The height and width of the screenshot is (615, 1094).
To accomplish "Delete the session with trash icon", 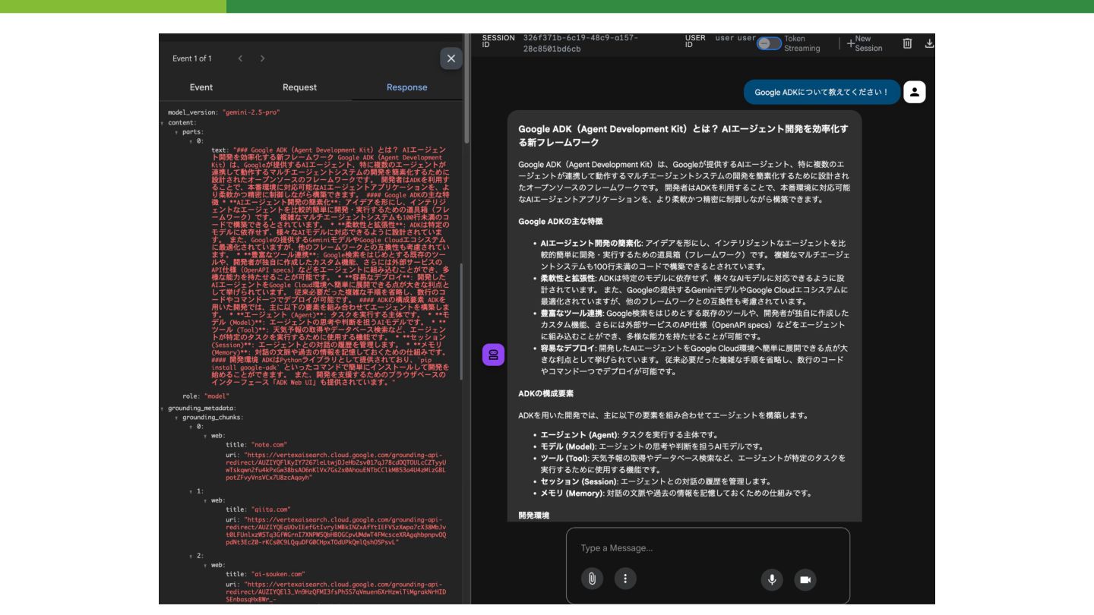I will (907, 43).
